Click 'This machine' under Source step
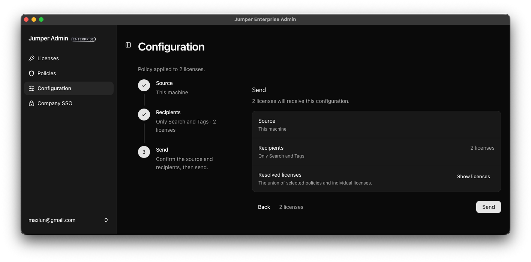Image resolution: width=531 pixels, height=262 pixels. 172,92
